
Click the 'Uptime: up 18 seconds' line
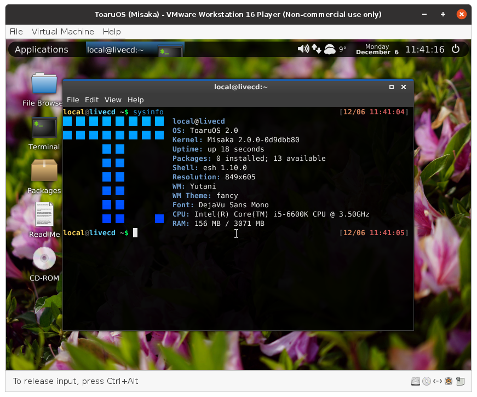(218, 149)
